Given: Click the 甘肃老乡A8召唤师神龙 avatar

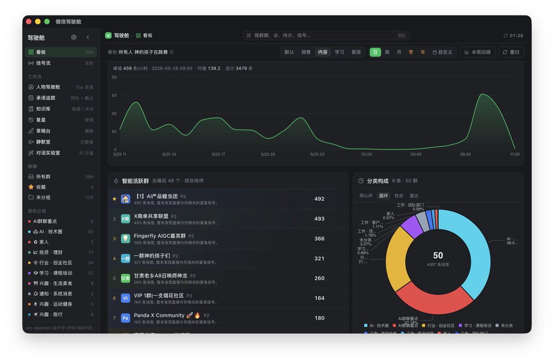Looking at the screenshot, I should [x=126, y=278].
